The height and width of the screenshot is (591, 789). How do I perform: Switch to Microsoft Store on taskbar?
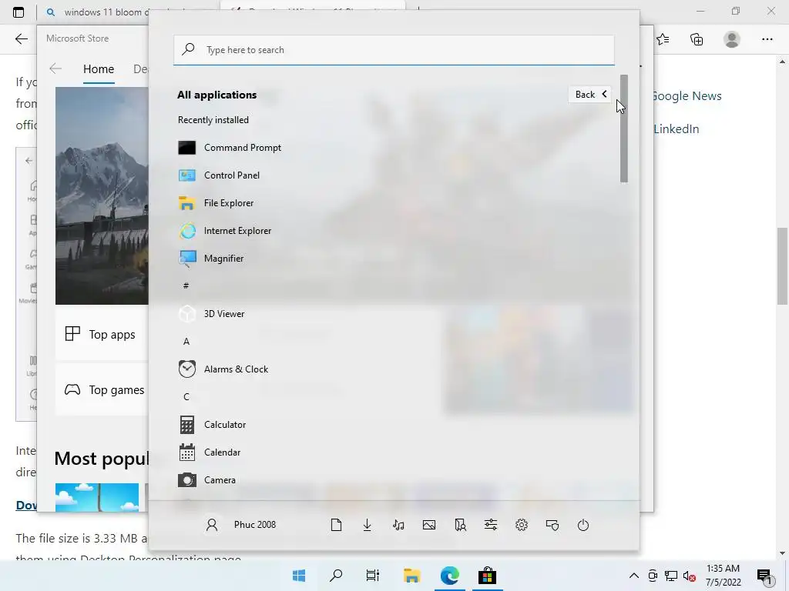tap(487, 576)
